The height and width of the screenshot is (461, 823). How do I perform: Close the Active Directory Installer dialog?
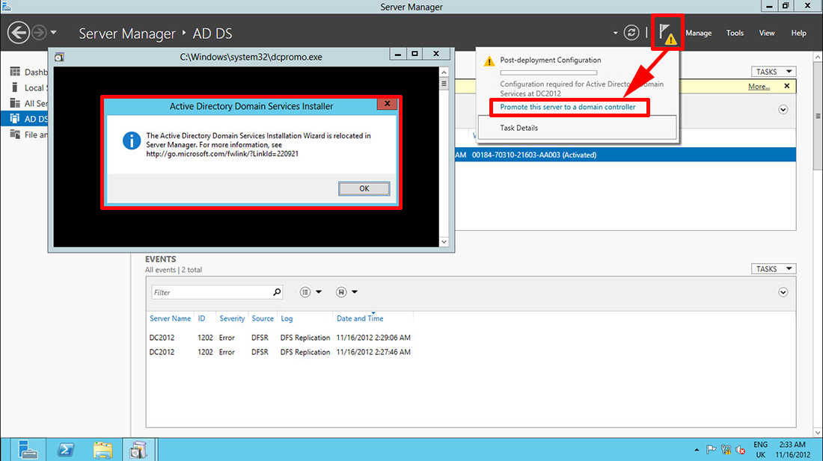tap(387, 104)
